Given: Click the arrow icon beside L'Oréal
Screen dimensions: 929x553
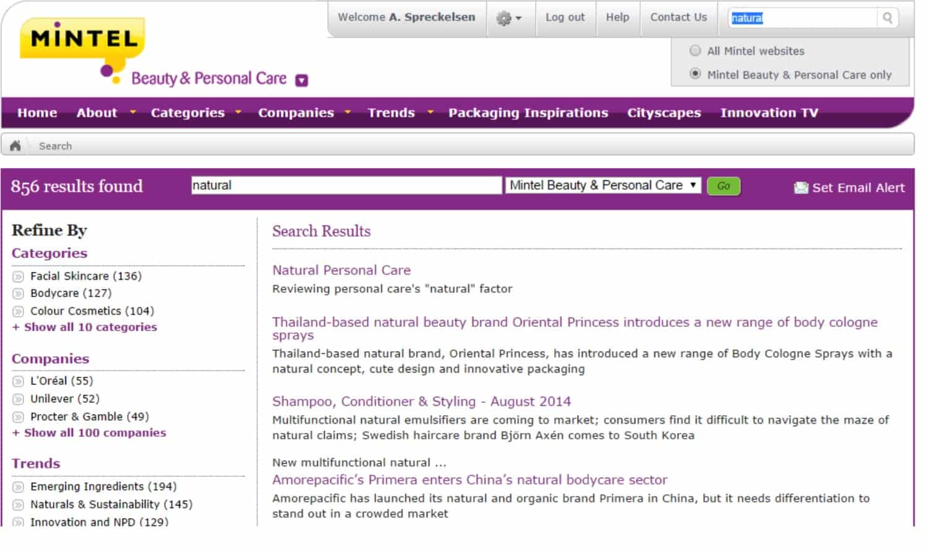Looking at the screenshot, I should pos(19,382).
